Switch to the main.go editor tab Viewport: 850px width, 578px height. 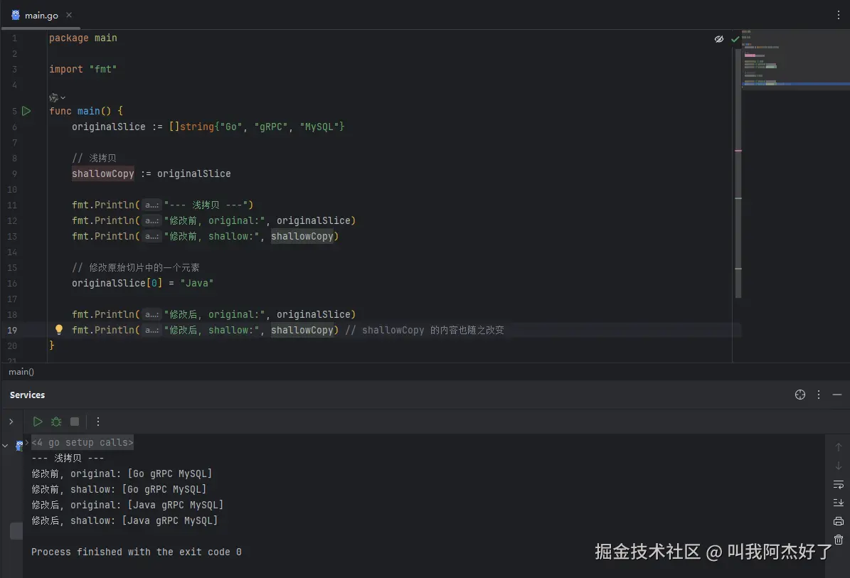click(41, 15)
